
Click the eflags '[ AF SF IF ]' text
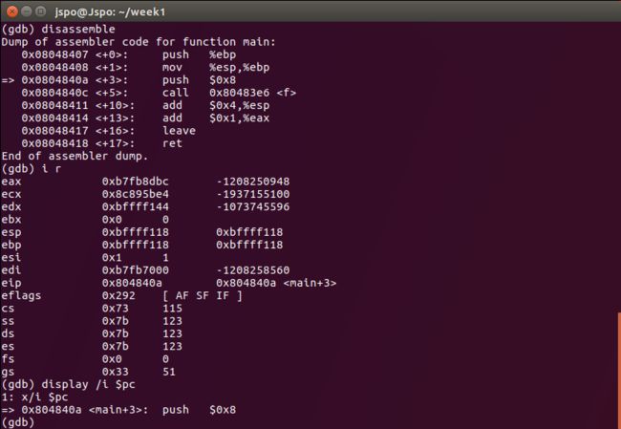203,295
